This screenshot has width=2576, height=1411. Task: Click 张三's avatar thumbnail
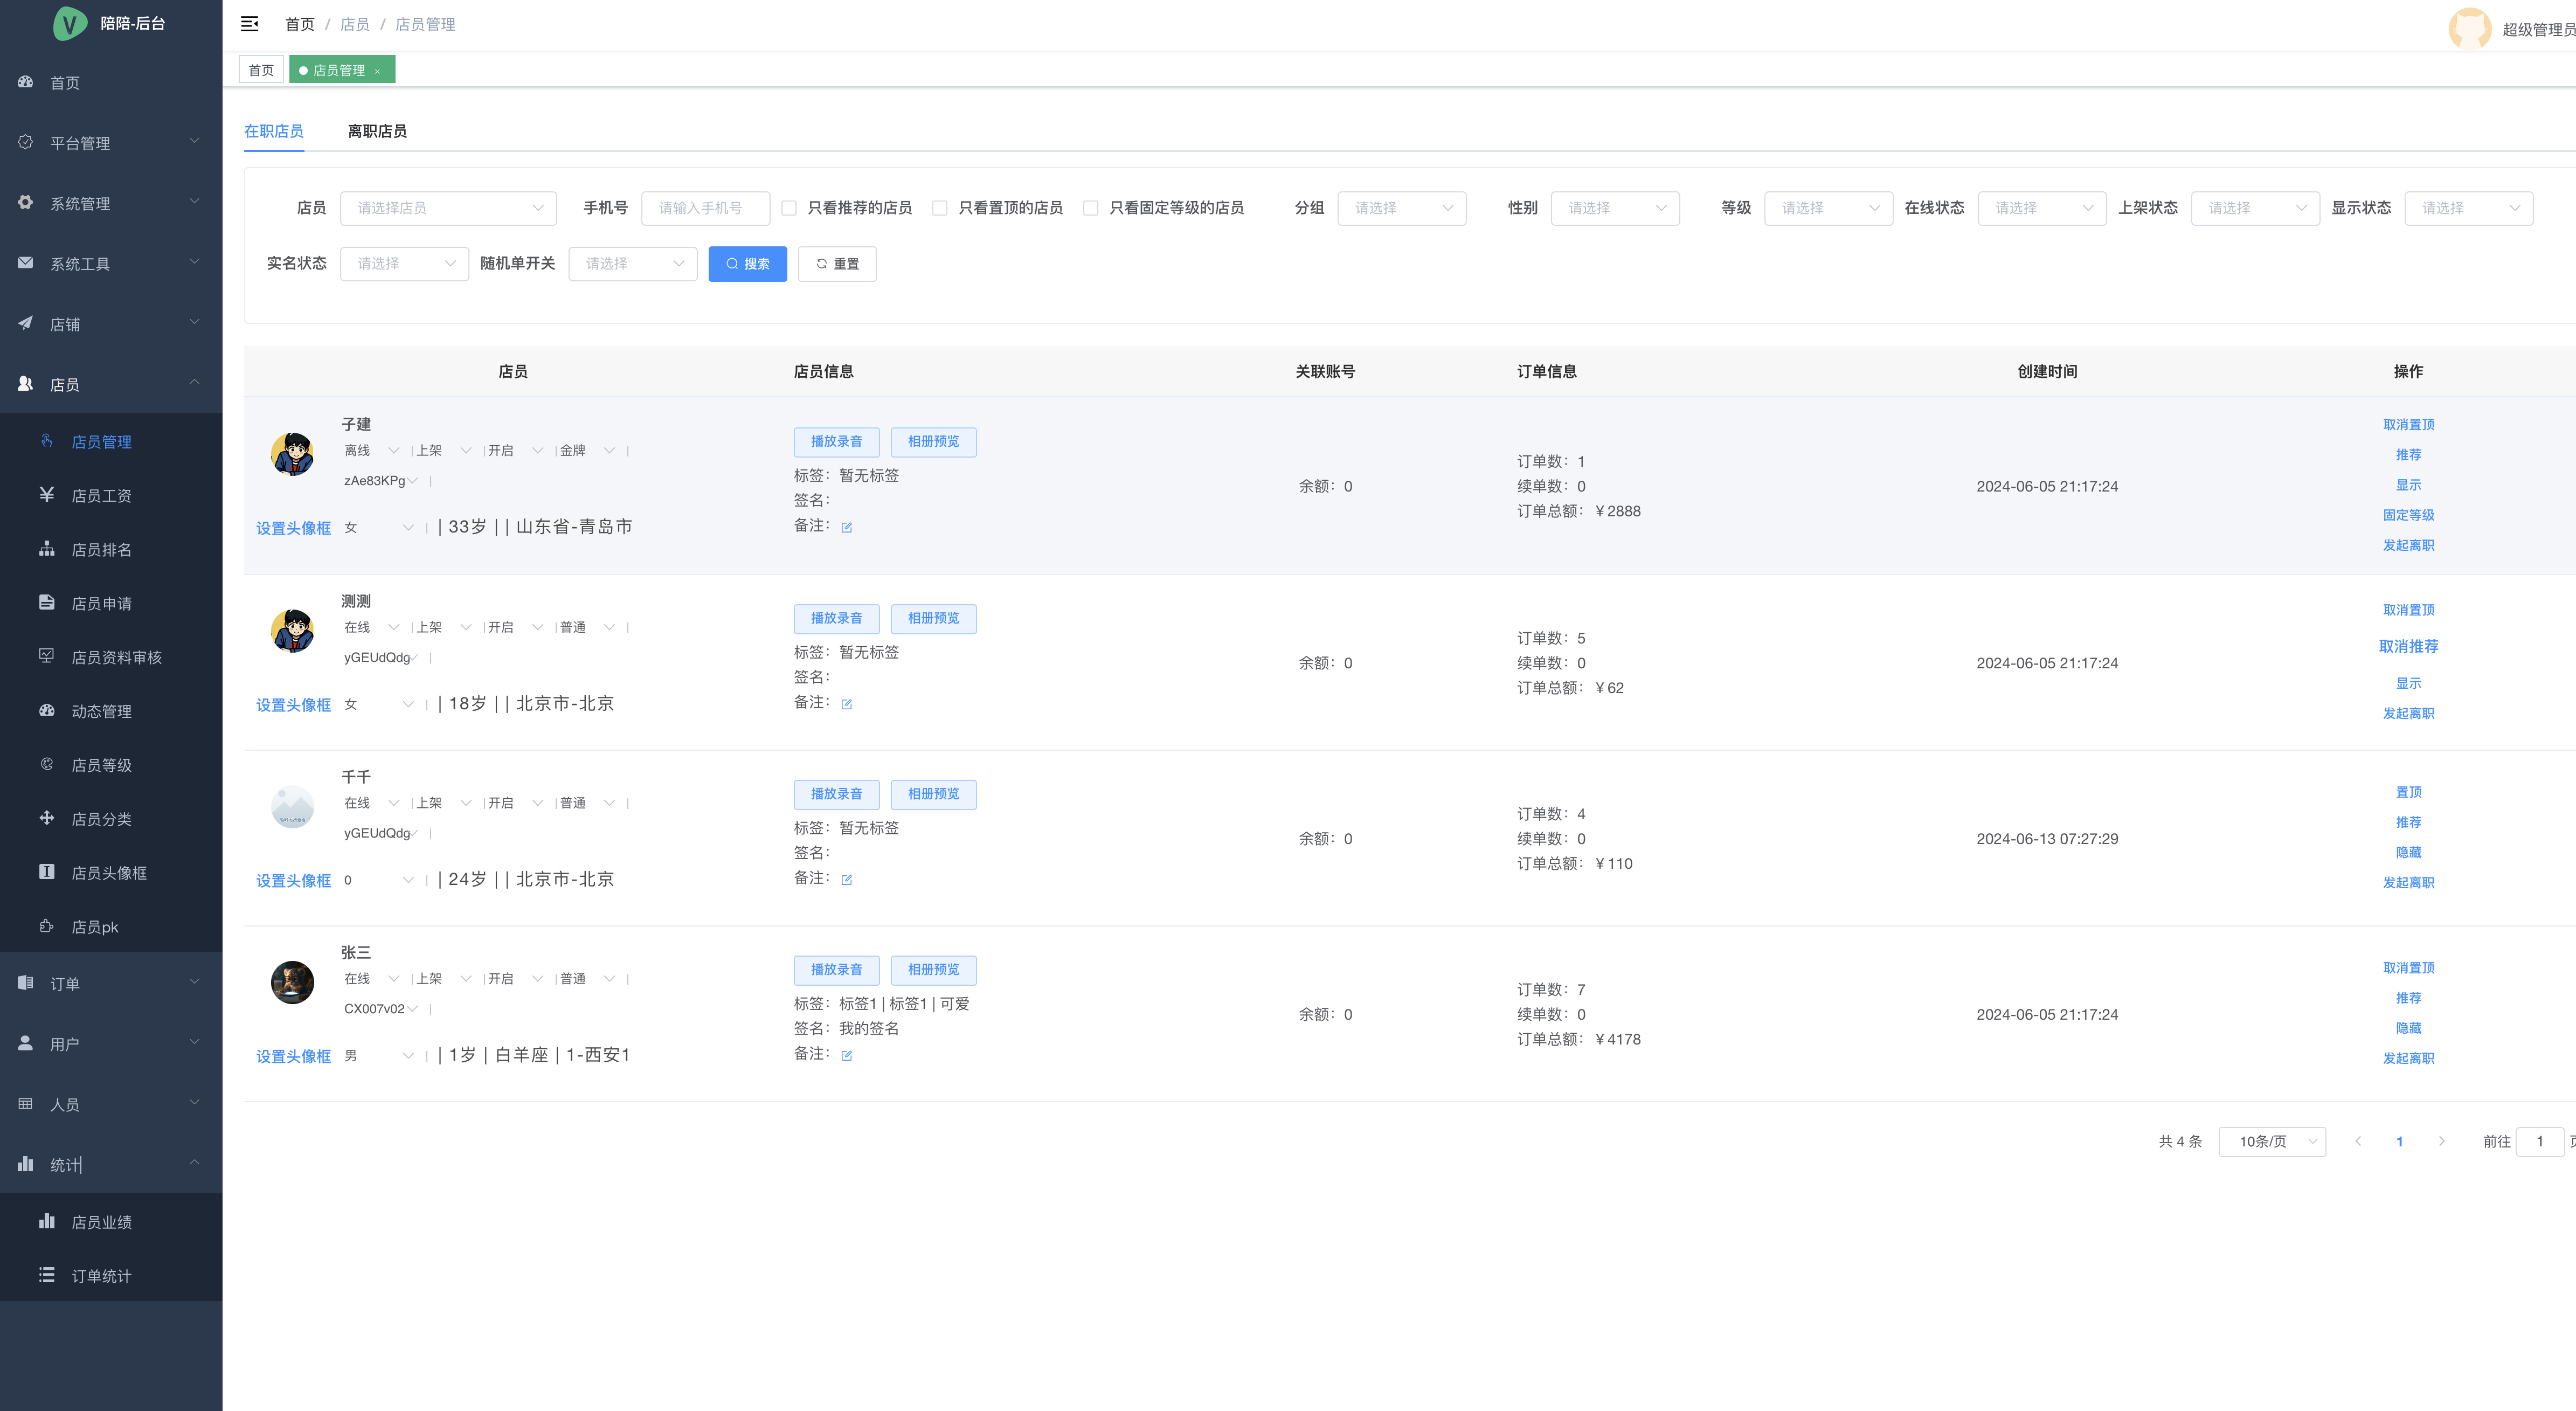(x=292, y=982)
